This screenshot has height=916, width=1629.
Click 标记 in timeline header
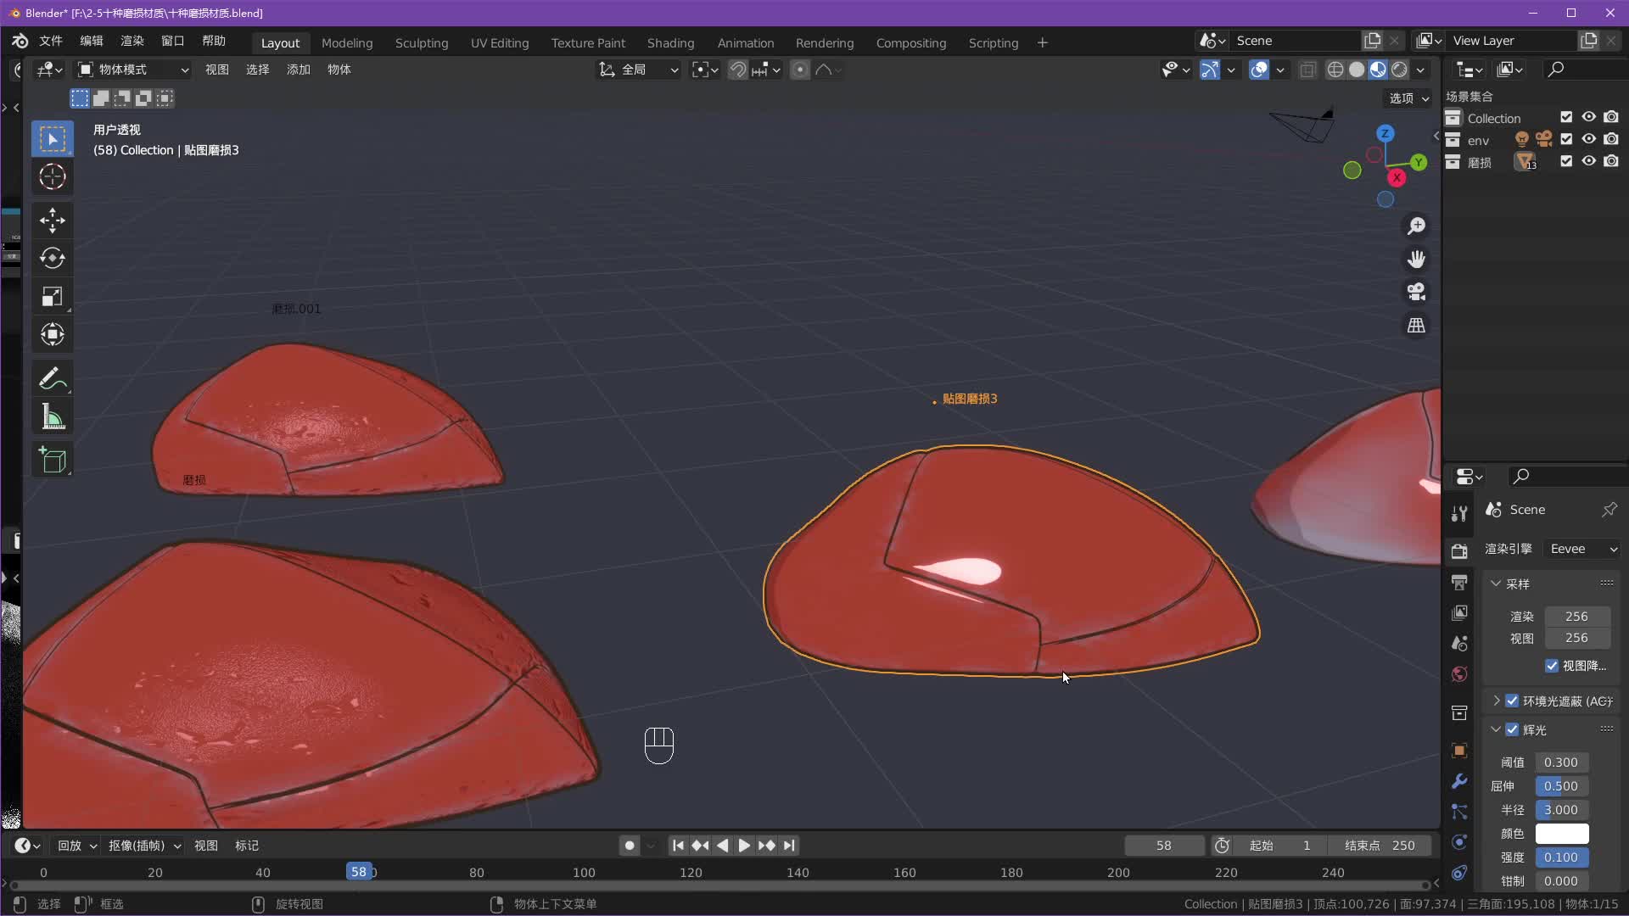(247, 846)
